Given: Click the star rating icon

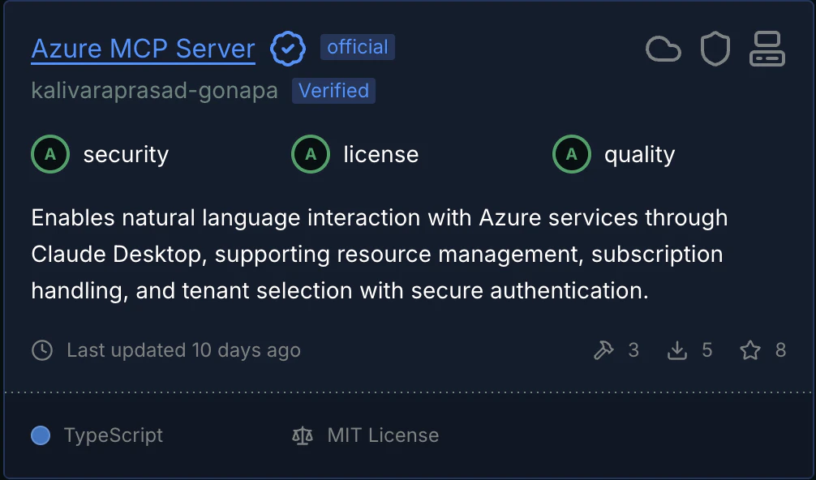Looking at the screenshot, I should (x=750, y=350).
